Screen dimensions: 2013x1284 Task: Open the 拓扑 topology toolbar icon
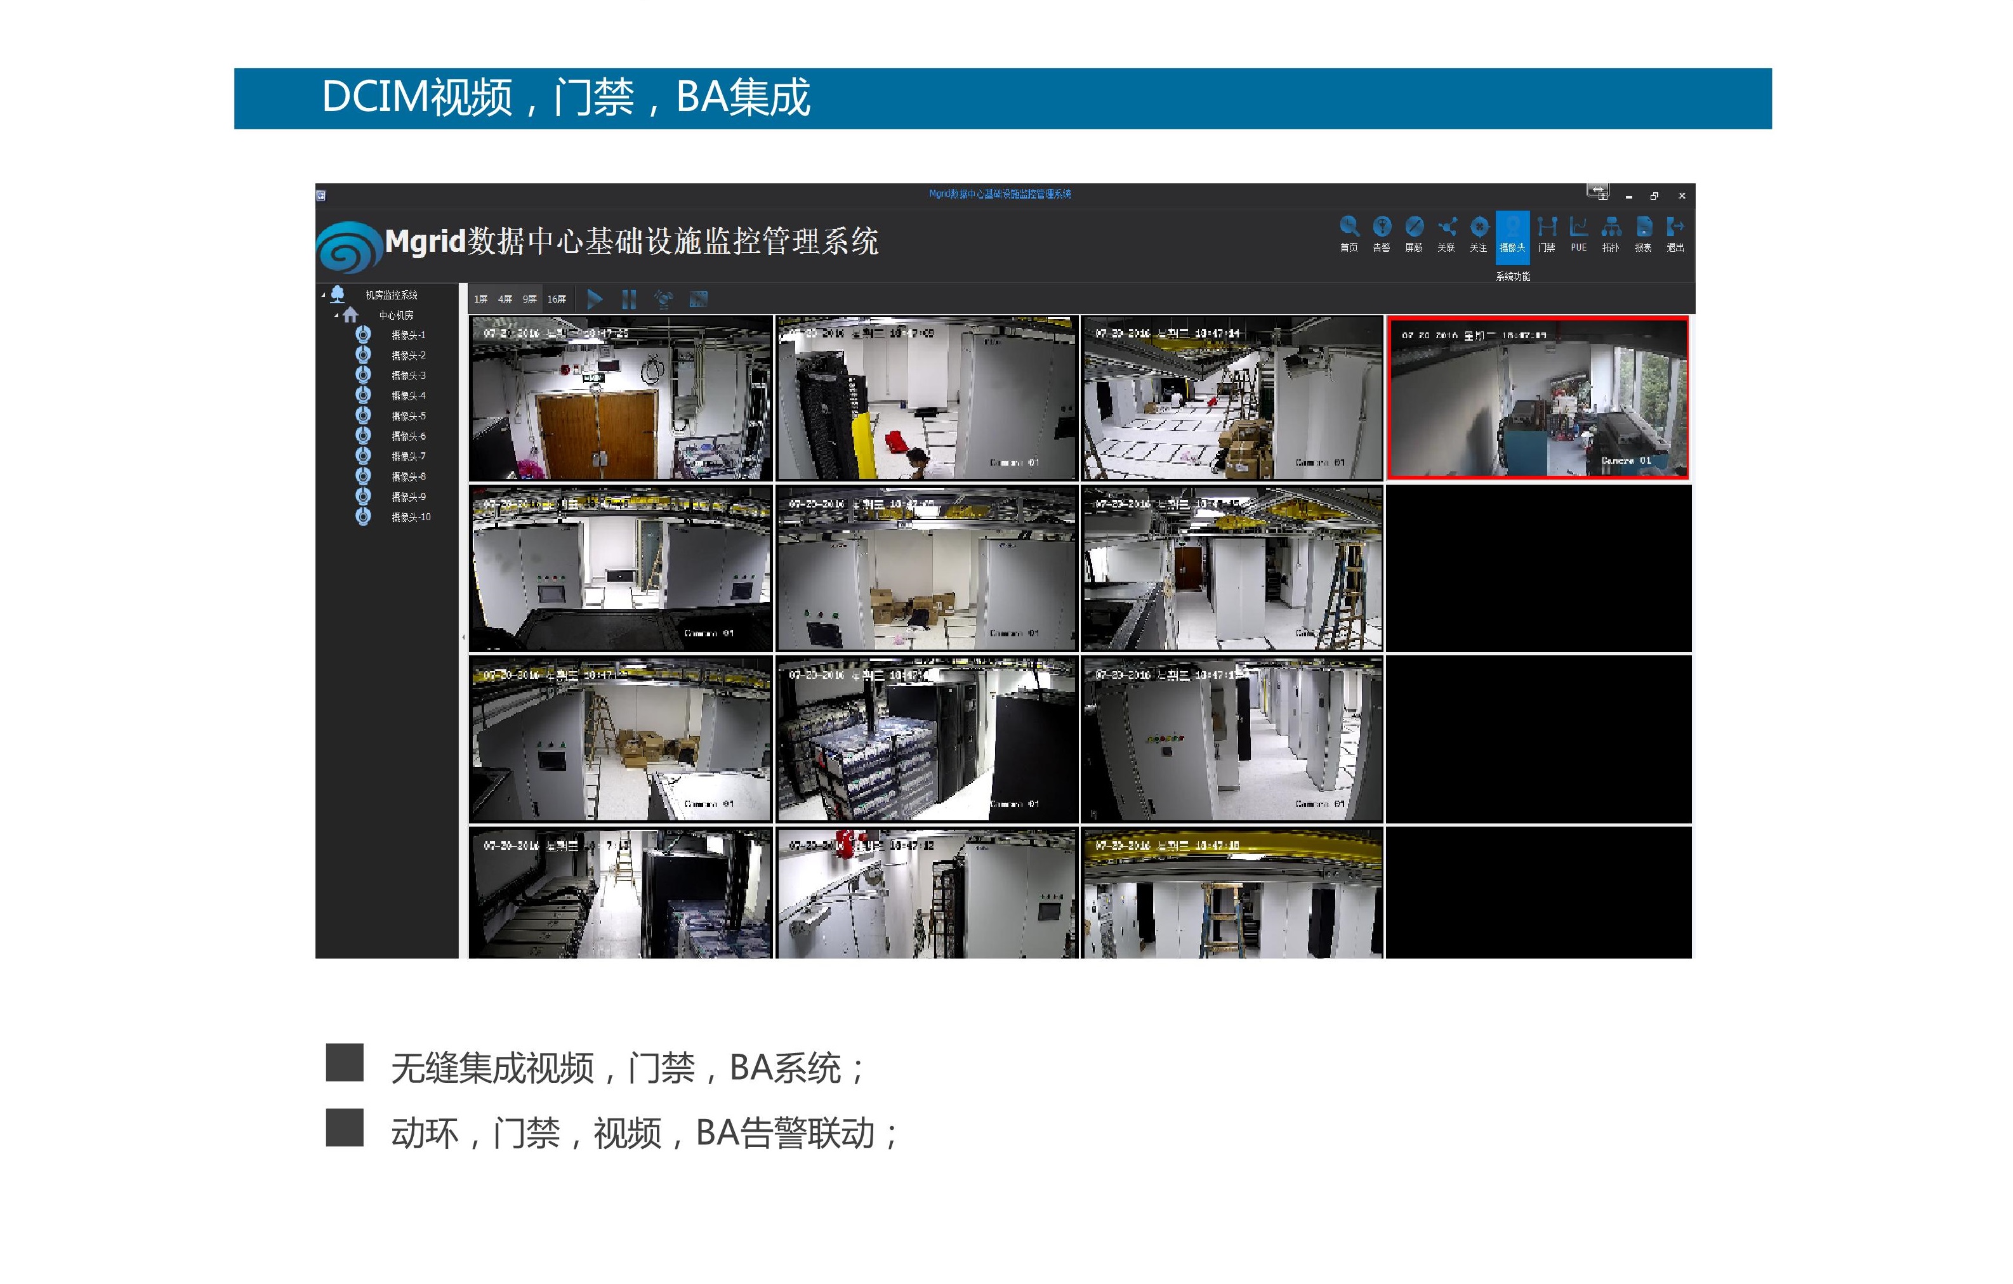click(x=1611, y=234)
